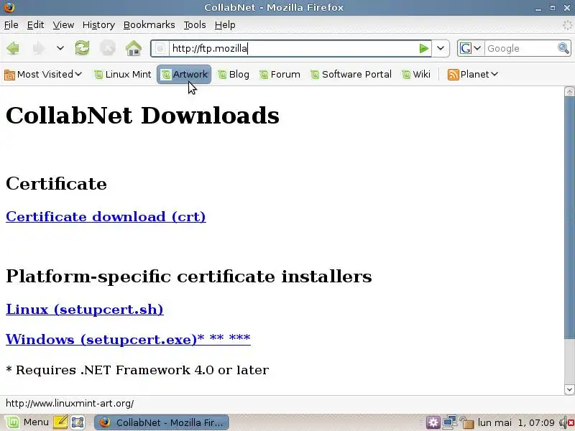
Task: Click the CollabNet Downloads heading text
Action: 142,115
